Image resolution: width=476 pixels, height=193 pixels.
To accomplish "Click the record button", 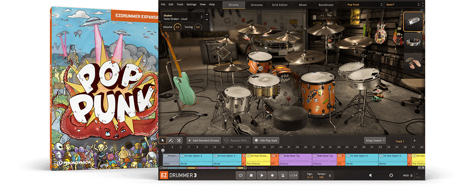I will [272, 175].
